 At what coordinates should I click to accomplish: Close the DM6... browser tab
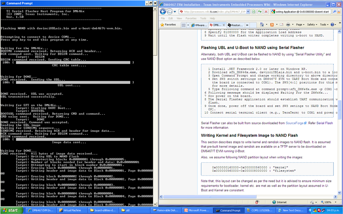pyautogui.click(x=224, y=25)
